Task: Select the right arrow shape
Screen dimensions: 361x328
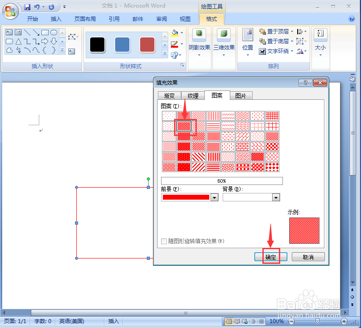Action: 45,41
